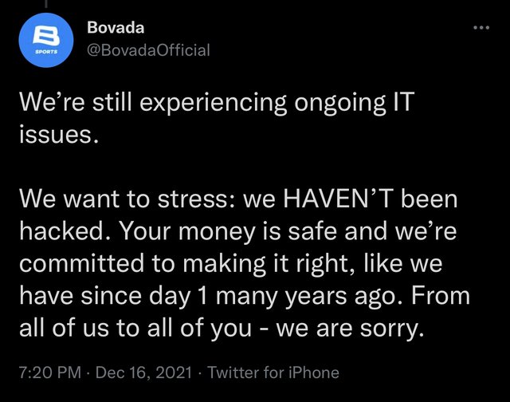Open the three-dot more options menu
Viewport: 510px width, 402px height.
(x=481, y=28)
